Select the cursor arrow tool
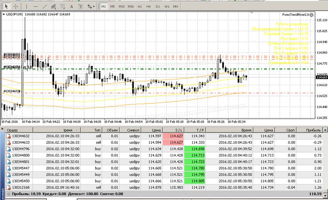 point(6,7)
